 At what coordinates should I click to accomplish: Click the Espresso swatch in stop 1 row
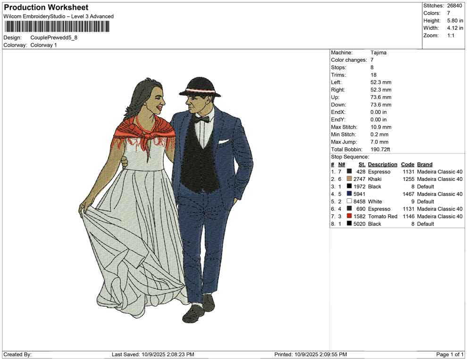pyautogui.click(x=349, y=171)
